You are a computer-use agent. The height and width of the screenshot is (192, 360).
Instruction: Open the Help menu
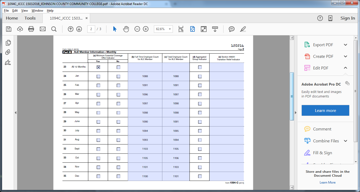tap(50, 11)
